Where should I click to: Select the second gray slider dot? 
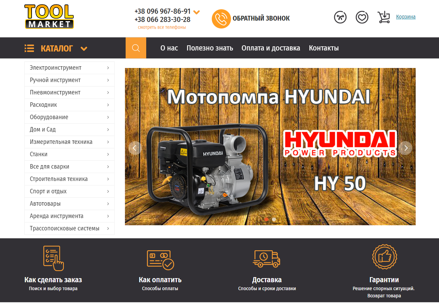click(x=274, y=219)
